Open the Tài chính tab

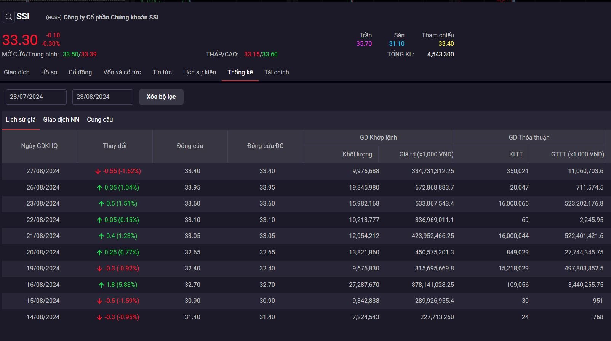point(277,72)
